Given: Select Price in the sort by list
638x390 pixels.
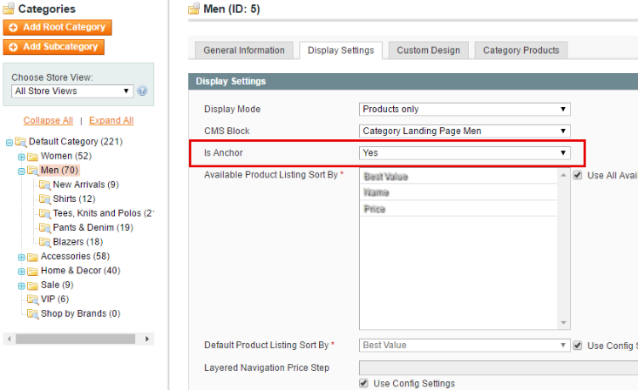Looking at the screenshot, I should click(x=375, y=209).
